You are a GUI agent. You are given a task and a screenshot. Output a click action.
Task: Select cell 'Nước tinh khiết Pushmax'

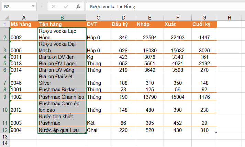click(62, 120)
